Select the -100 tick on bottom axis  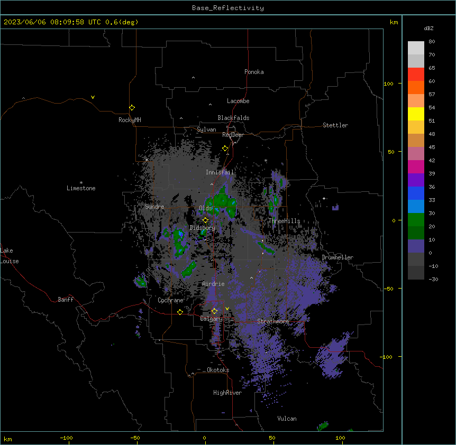pyautogui.click(x=66, y=438)
